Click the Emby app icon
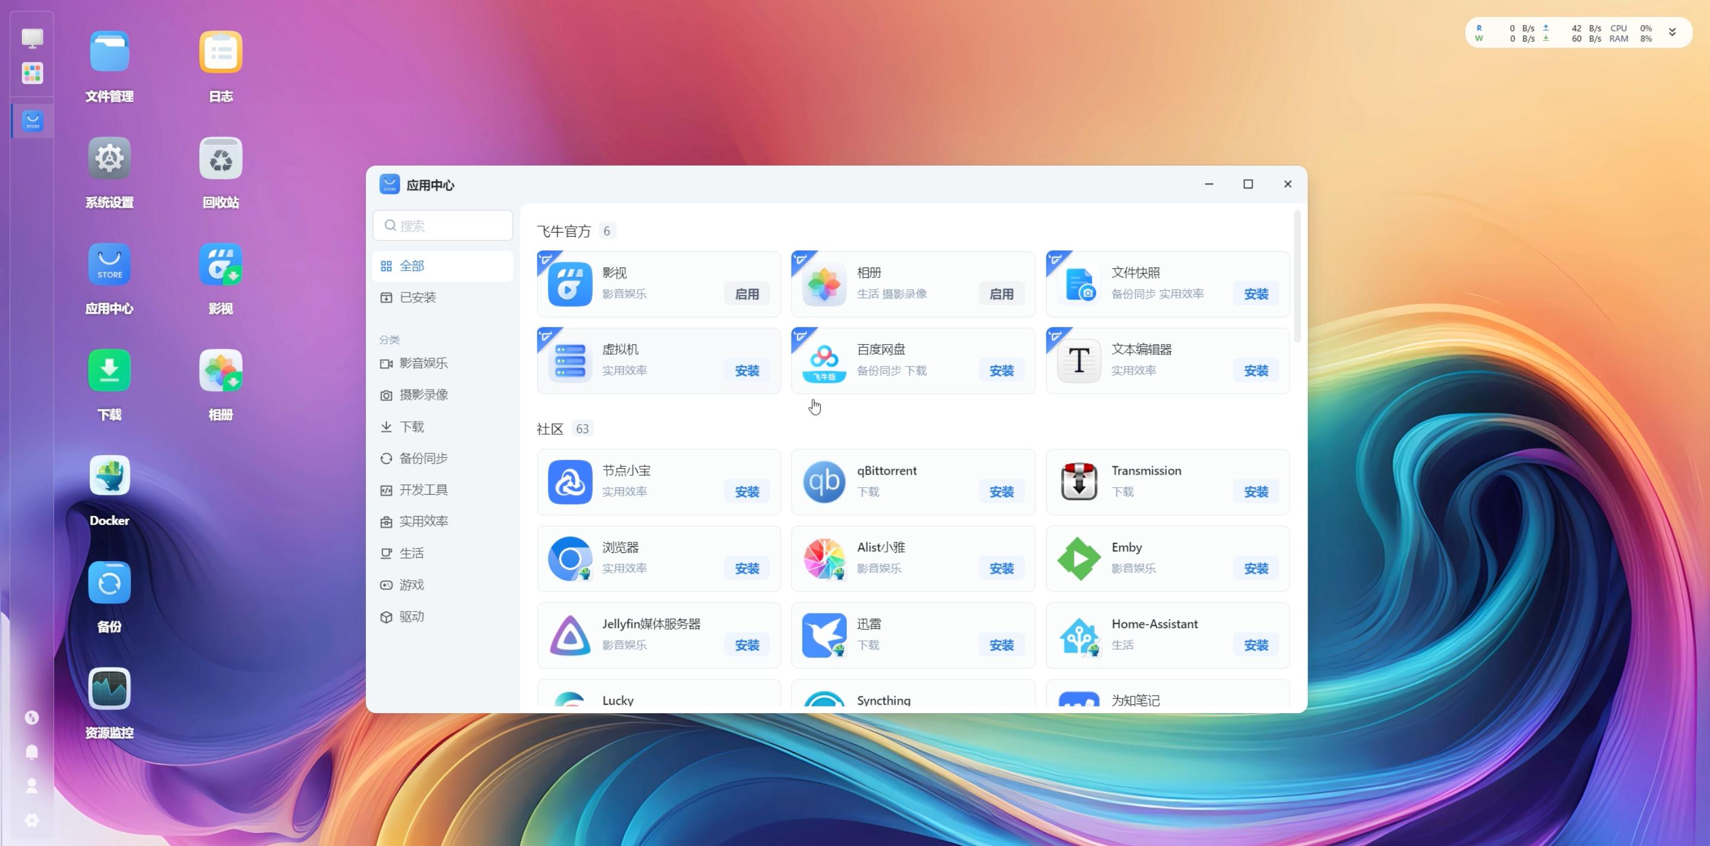Screen dimensions: 1710x846 coord(1079,559)
